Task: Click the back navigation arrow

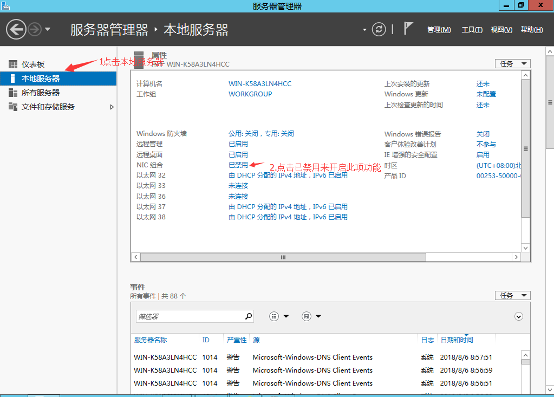Action: tap(16, 29)
